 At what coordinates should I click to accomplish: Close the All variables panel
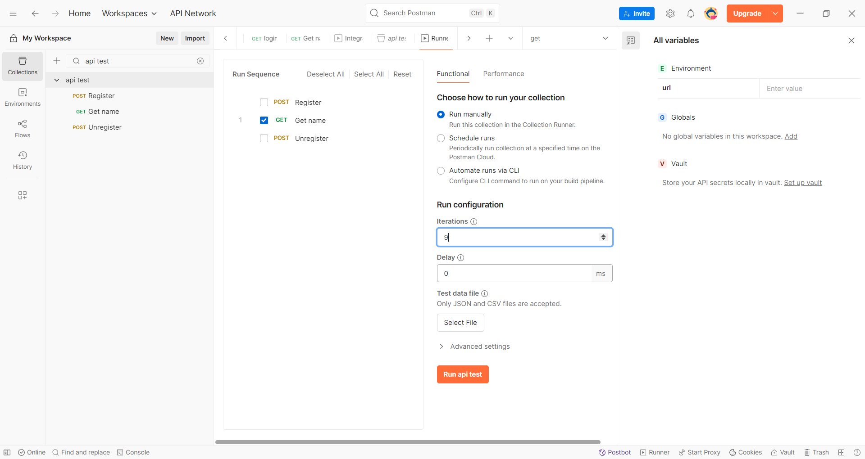[x=851, y=40]
